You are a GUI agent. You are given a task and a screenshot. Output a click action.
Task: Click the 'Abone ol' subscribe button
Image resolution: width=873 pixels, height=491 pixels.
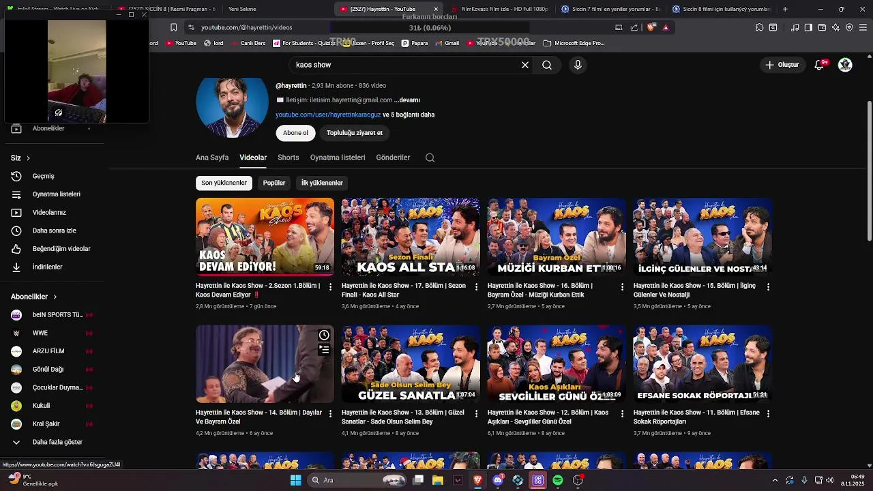coord(295,133)
